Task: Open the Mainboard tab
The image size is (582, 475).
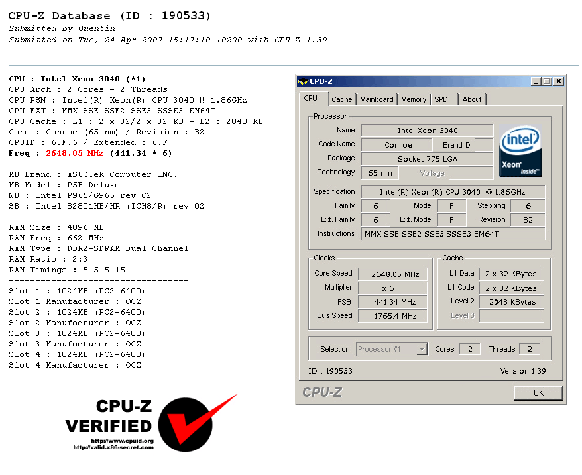Action: (377, 99)
